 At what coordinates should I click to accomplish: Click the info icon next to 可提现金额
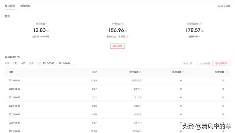click(x=200, y=24)
